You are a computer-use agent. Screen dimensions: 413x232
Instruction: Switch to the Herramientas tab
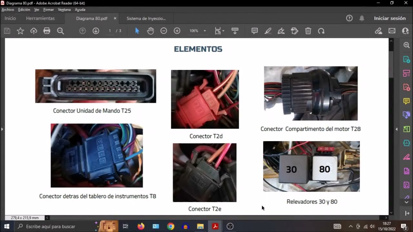tap(40, 18)
